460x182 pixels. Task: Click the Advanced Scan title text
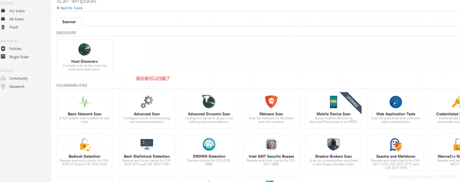click(147, 114)
